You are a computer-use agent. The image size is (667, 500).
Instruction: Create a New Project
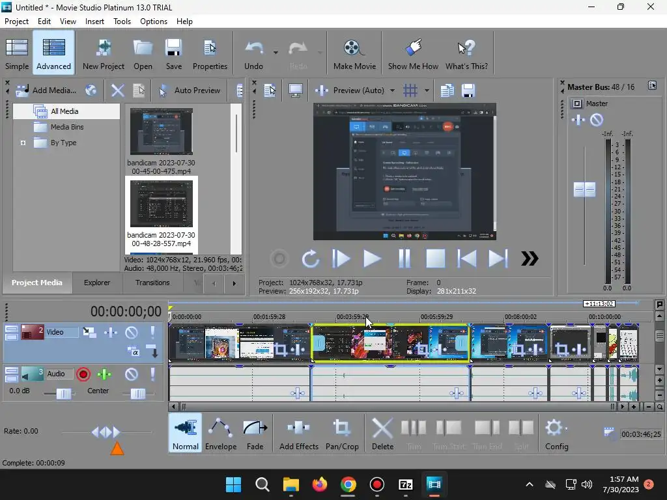pos(104,54)
